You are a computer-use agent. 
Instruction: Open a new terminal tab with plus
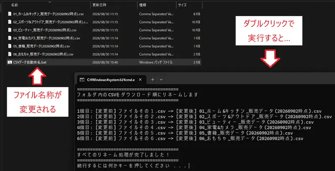(x=152, y=80)
